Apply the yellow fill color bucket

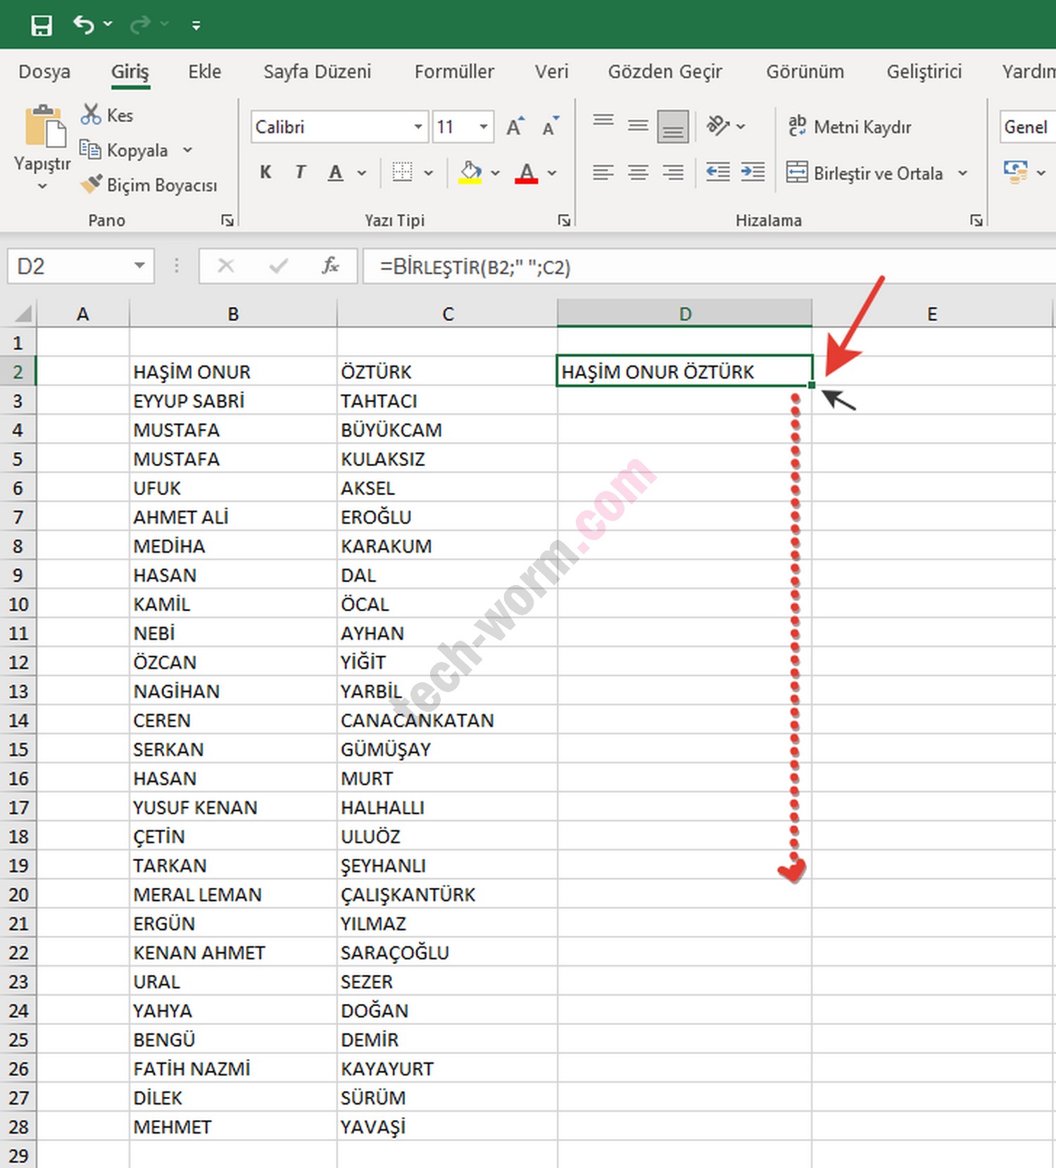tap(470, 172)
